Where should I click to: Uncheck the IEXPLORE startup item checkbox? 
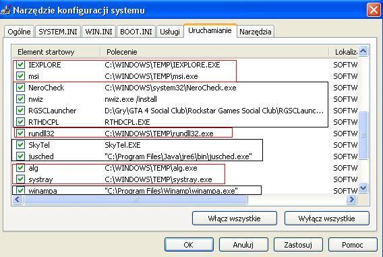(x=20, y=65)
